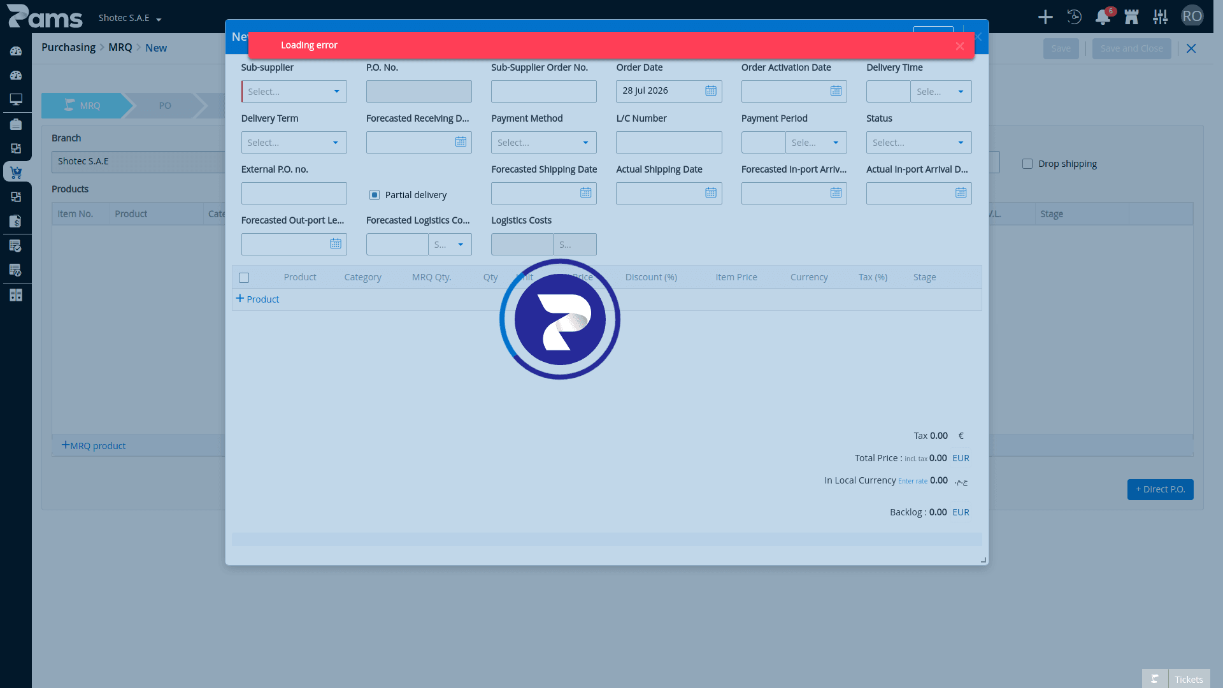Open the settings sliders icon in header

pos(1161,17)
